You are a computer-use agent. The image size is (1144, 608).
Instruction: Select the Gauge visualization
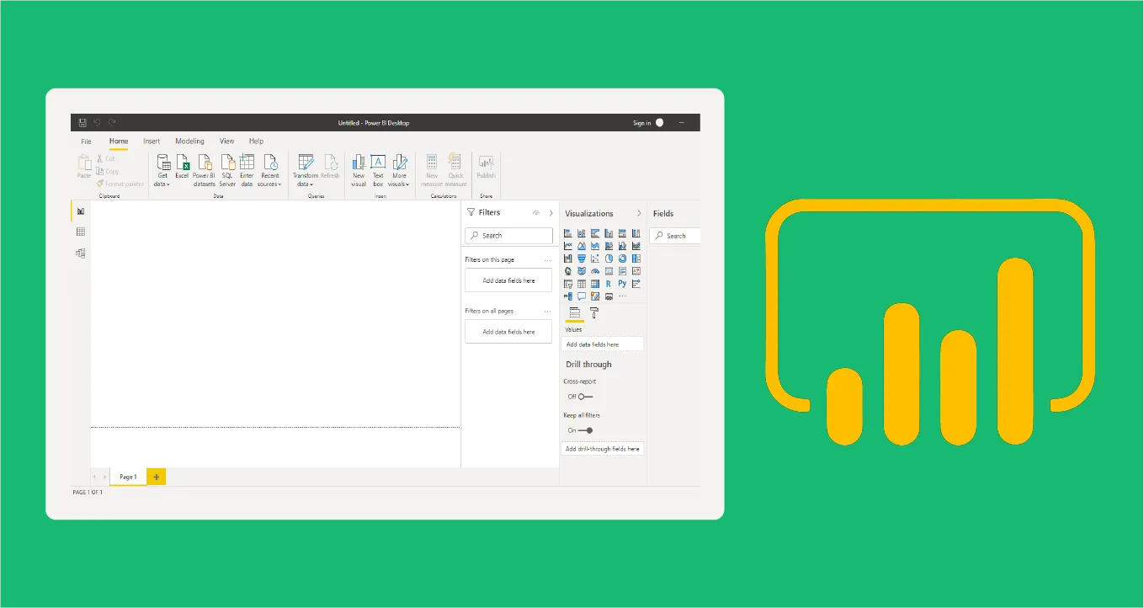[x=595, y=271]
